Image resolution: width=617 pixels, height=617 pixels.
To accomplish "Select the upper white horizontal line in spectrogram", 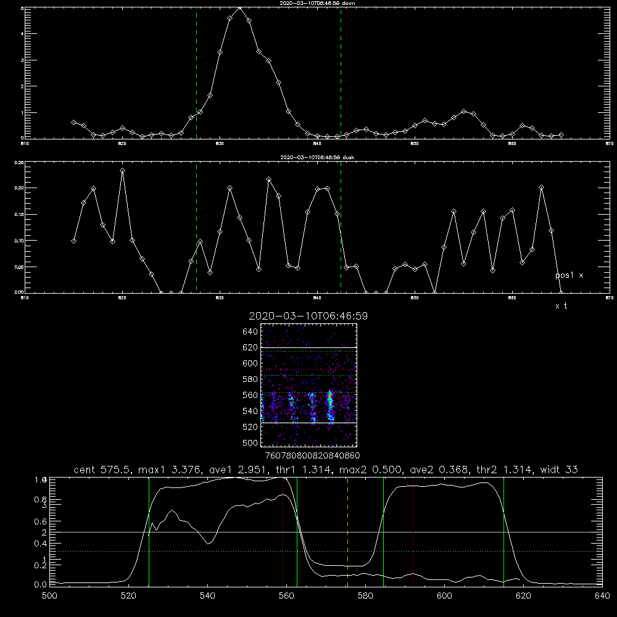I will point(308,347).
